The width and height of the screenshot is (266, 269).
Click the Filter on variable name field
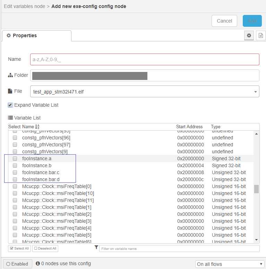(179, 248)
